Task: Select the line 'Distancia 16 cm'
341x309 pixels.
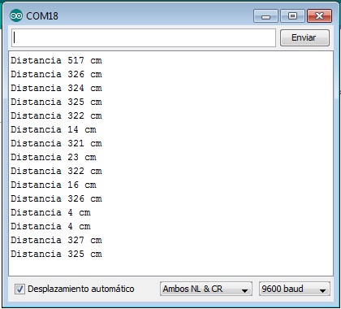Action: (x=54, y=185)
